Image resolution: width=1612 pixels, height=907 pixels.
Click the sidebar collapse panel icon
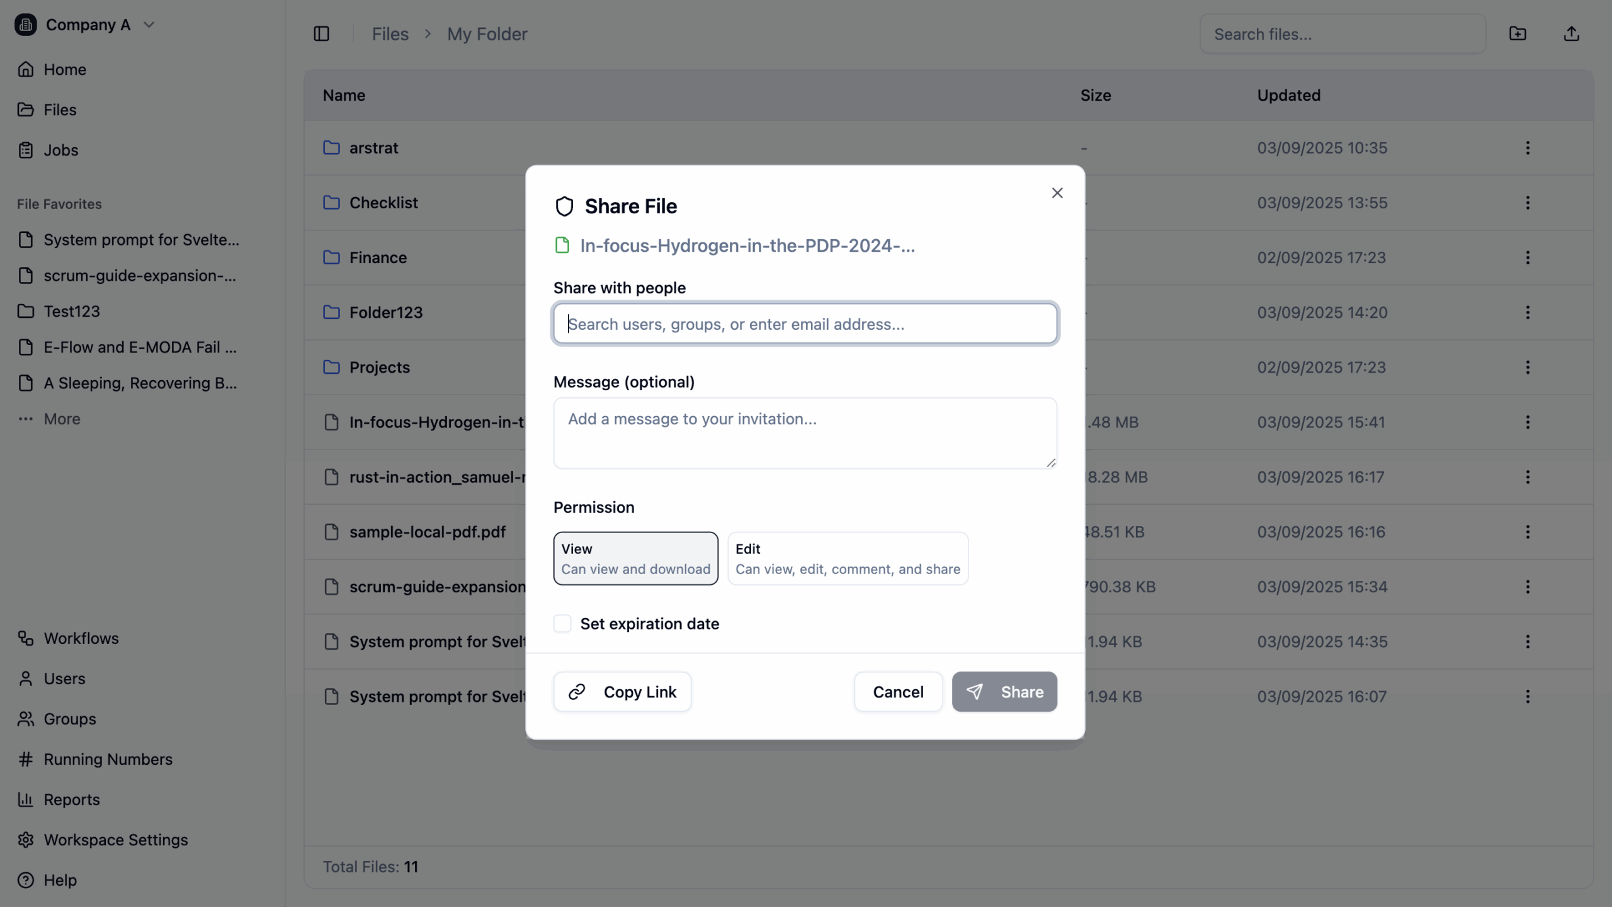click(321, 34)
